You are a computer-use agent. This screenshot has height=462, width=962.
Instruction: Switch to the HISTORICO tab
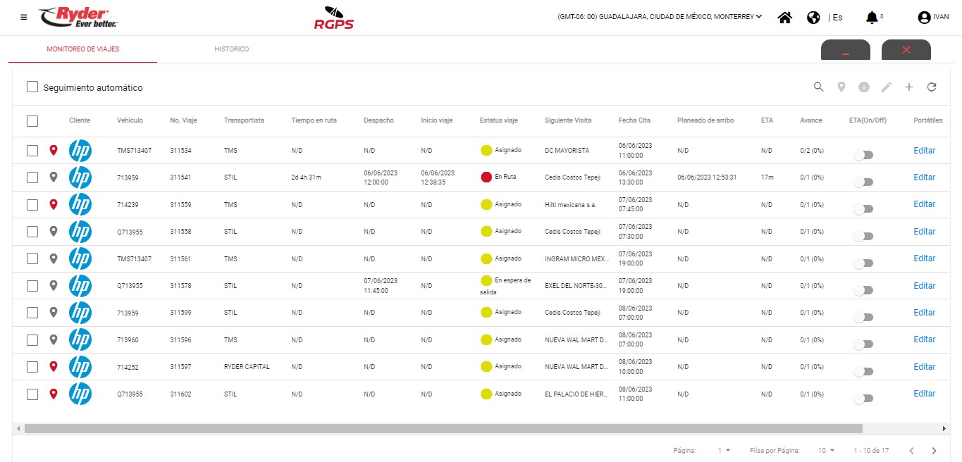[x=231, y=49]
